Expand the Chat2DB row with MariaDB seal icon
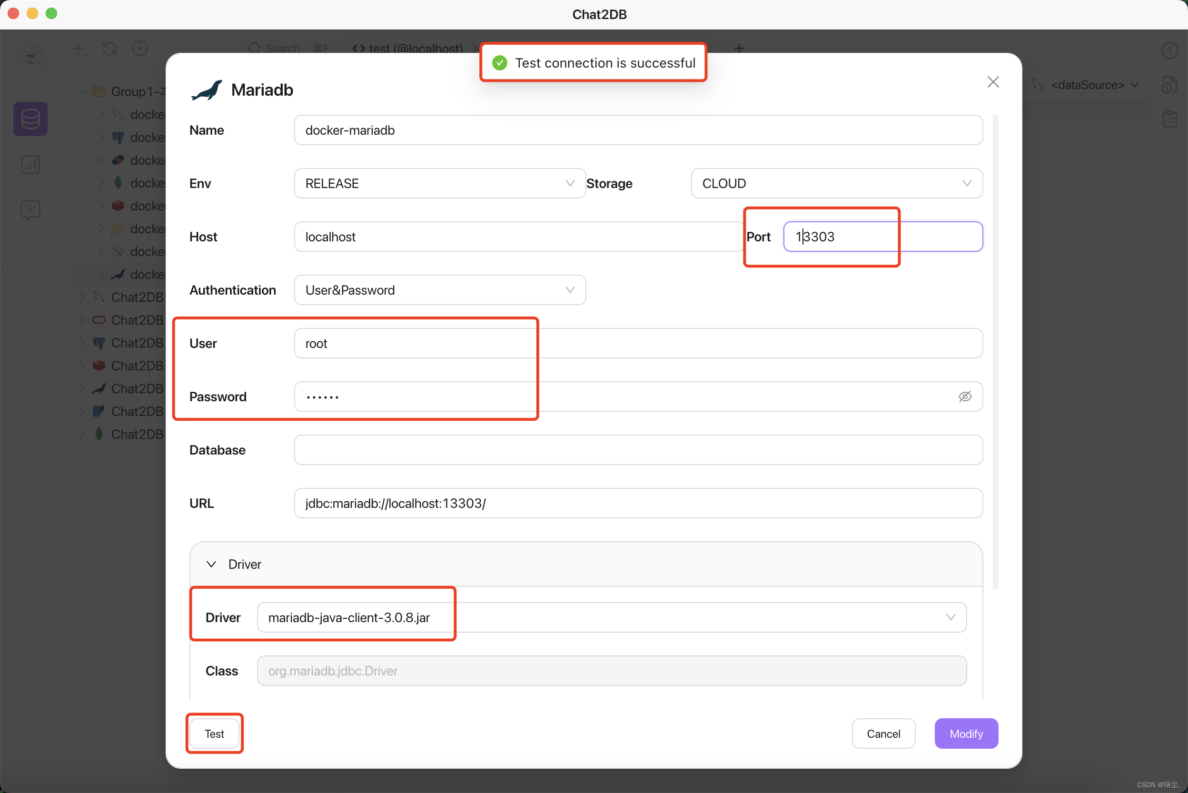The image size is (1188, 793). pyautogui.click(x=82, y=388)
